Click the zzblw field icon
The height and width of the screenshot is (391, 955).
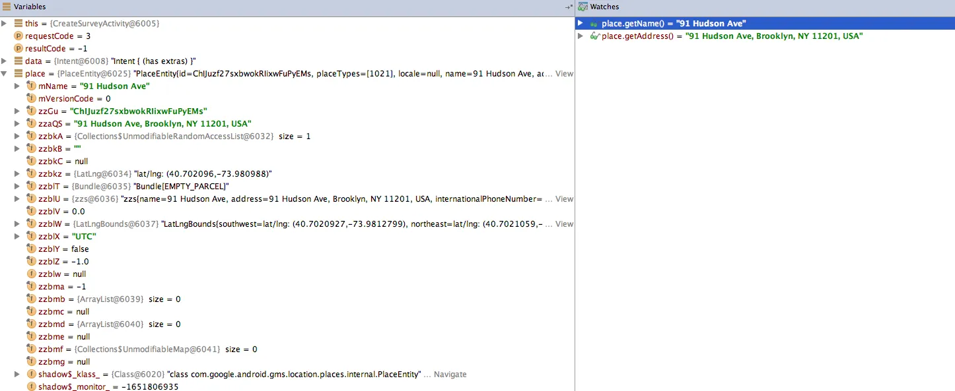31,274
